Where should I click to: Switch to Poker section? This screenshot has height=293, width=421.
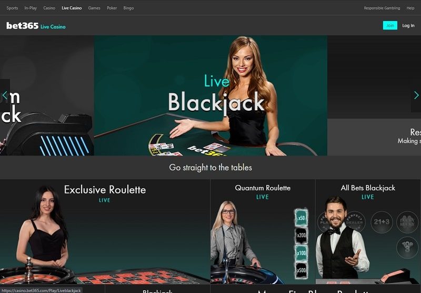coord(112,8)
